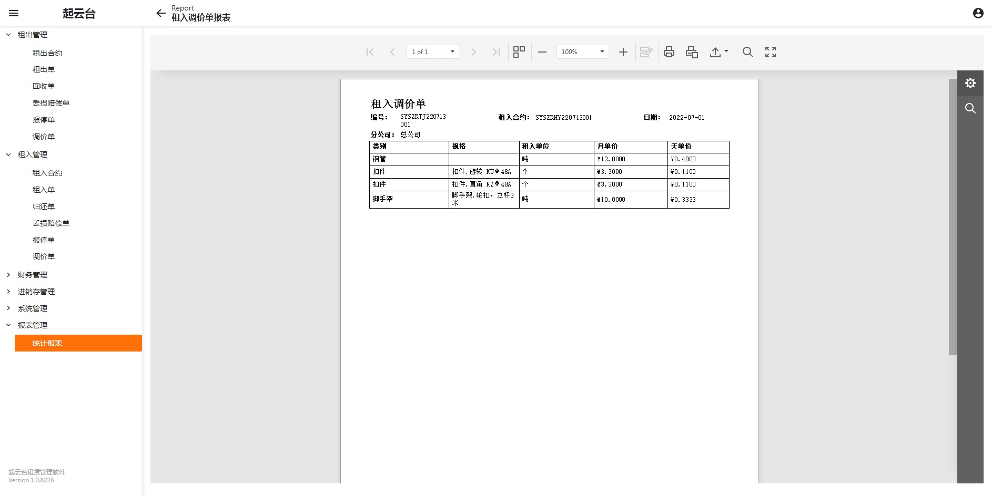Open the settings gear side panel
Screen dimensions: 992x496
[970, 83]
